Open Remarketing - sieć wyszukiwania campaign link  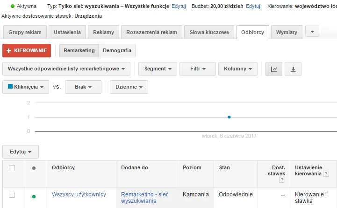(144, 198)
